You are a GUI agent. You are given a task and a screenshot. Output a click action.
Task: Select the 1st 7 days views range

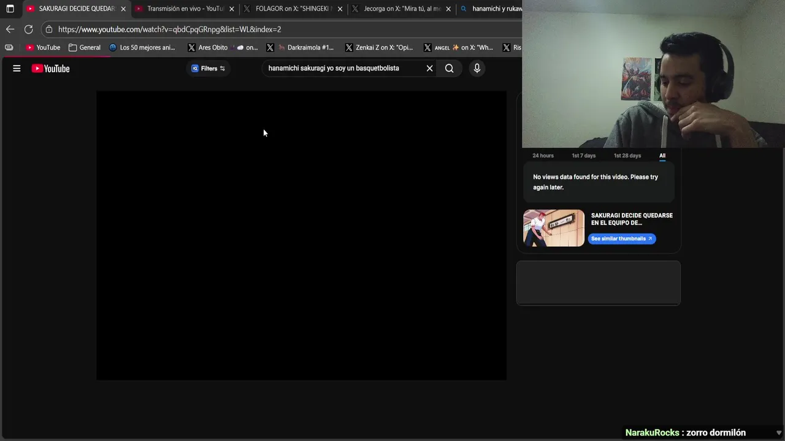tap(584, 156)
